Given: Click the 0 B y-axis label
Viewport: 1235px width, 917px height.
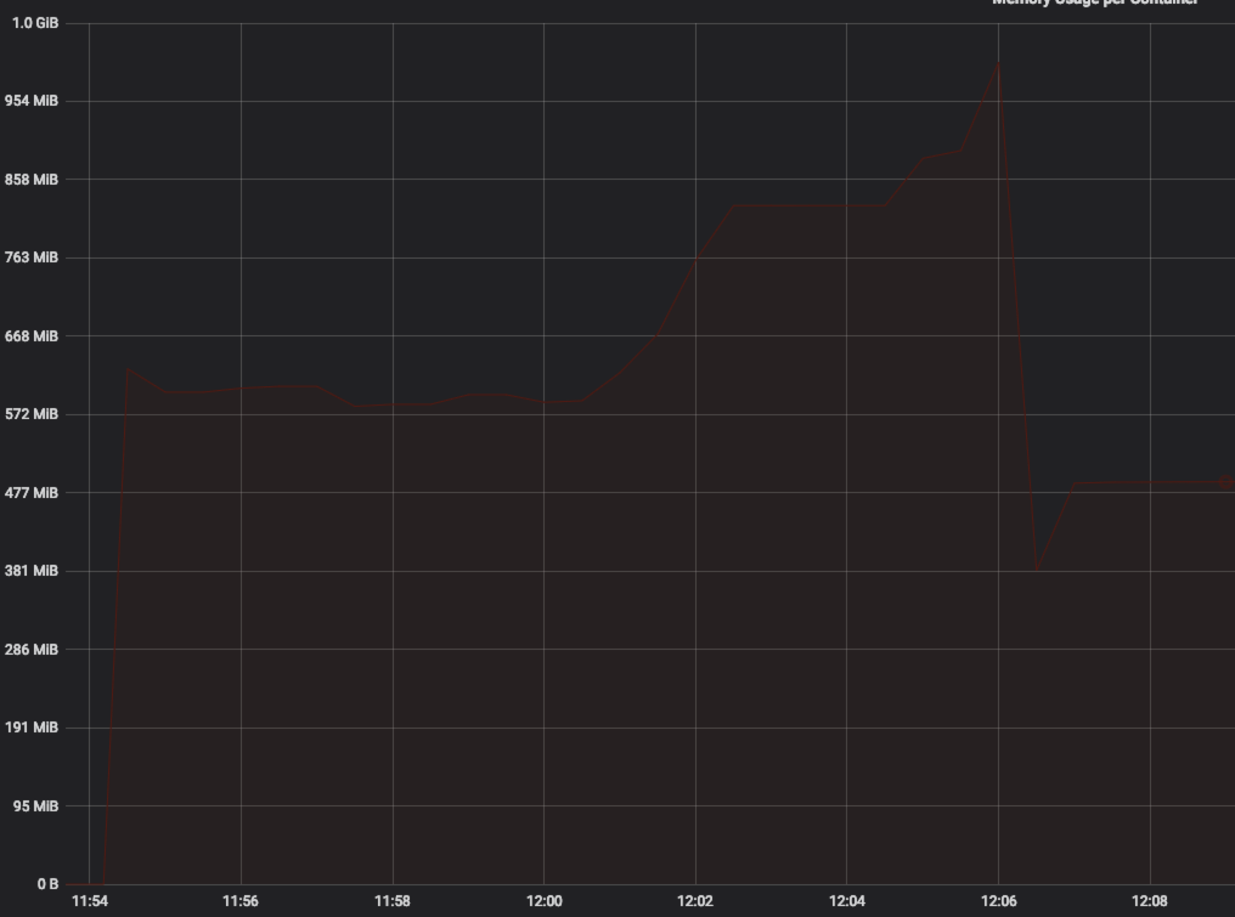Looking at the screenshot, I should coord(47,884).
